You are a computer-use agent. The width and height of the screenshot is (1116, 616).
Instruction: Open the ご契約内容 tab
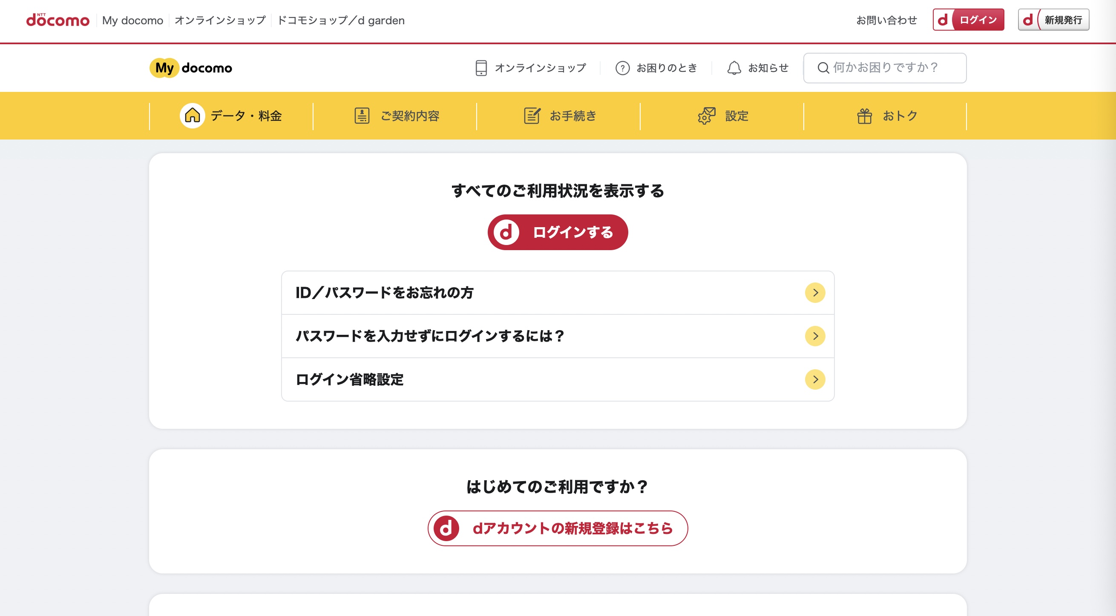[395, 116]
